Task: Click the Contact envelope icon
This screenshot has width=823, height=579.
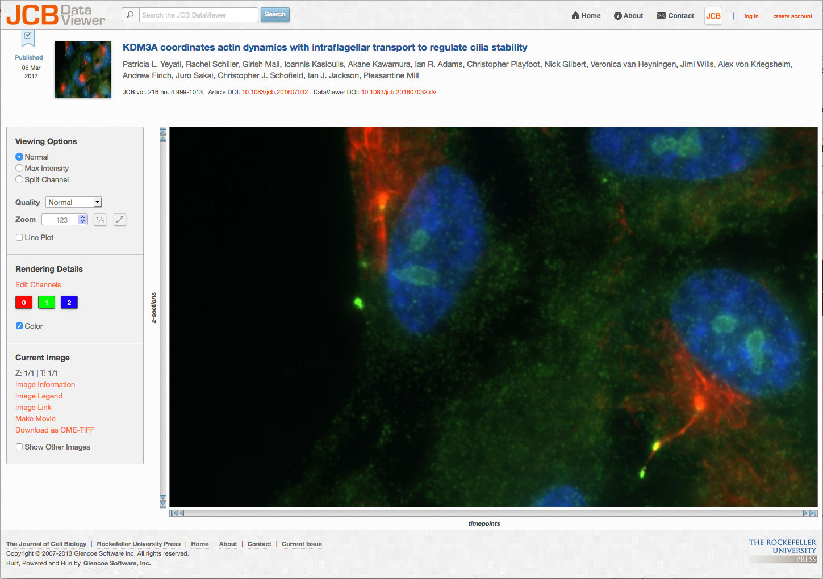Action: point(661,16)
